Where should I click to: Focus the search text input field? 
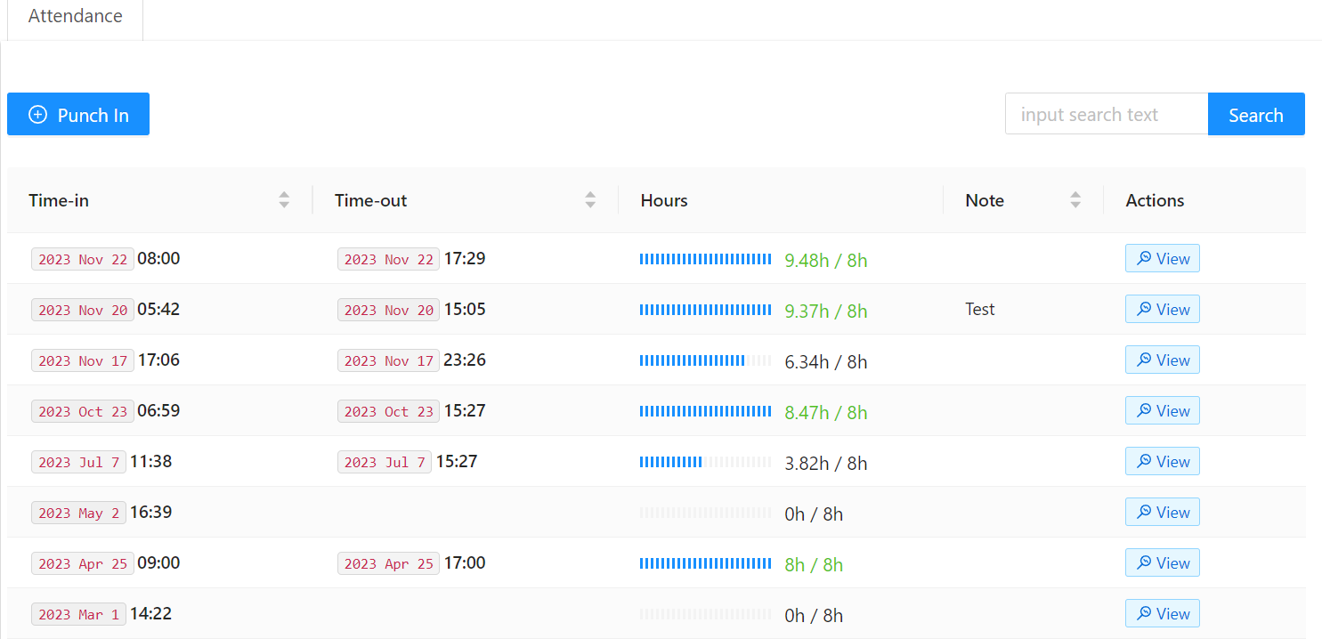1106,115
